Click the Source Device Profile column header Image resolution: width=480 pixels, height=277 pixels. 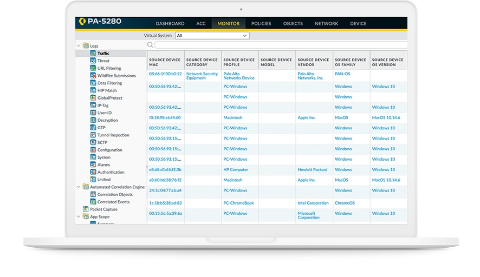pyautogui.click(x=240, y=60)
